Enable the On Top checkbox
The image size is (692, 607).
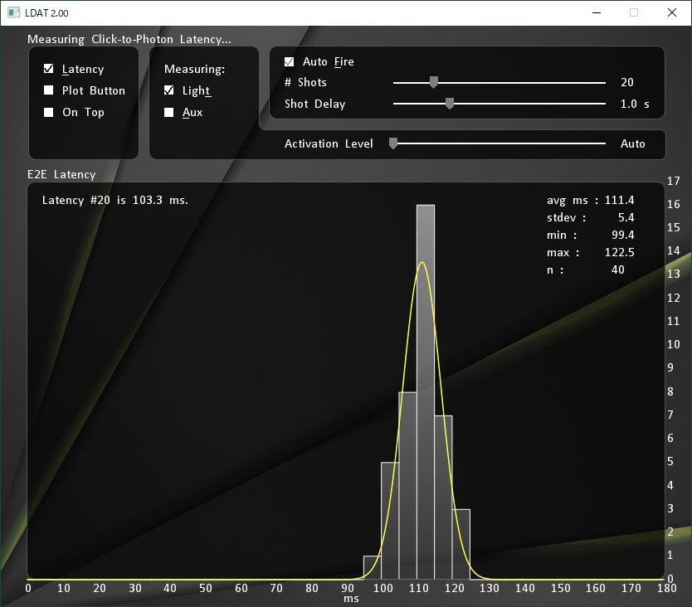click(49, 112)
